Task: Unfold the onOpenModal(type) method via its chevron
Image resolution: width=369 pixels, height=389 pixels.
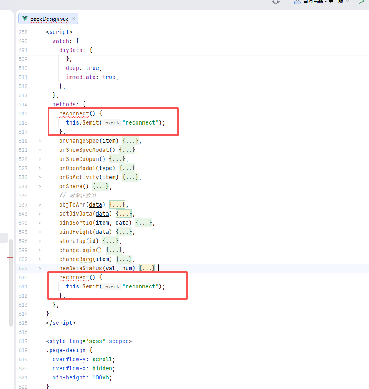Action: coord(39,168)
